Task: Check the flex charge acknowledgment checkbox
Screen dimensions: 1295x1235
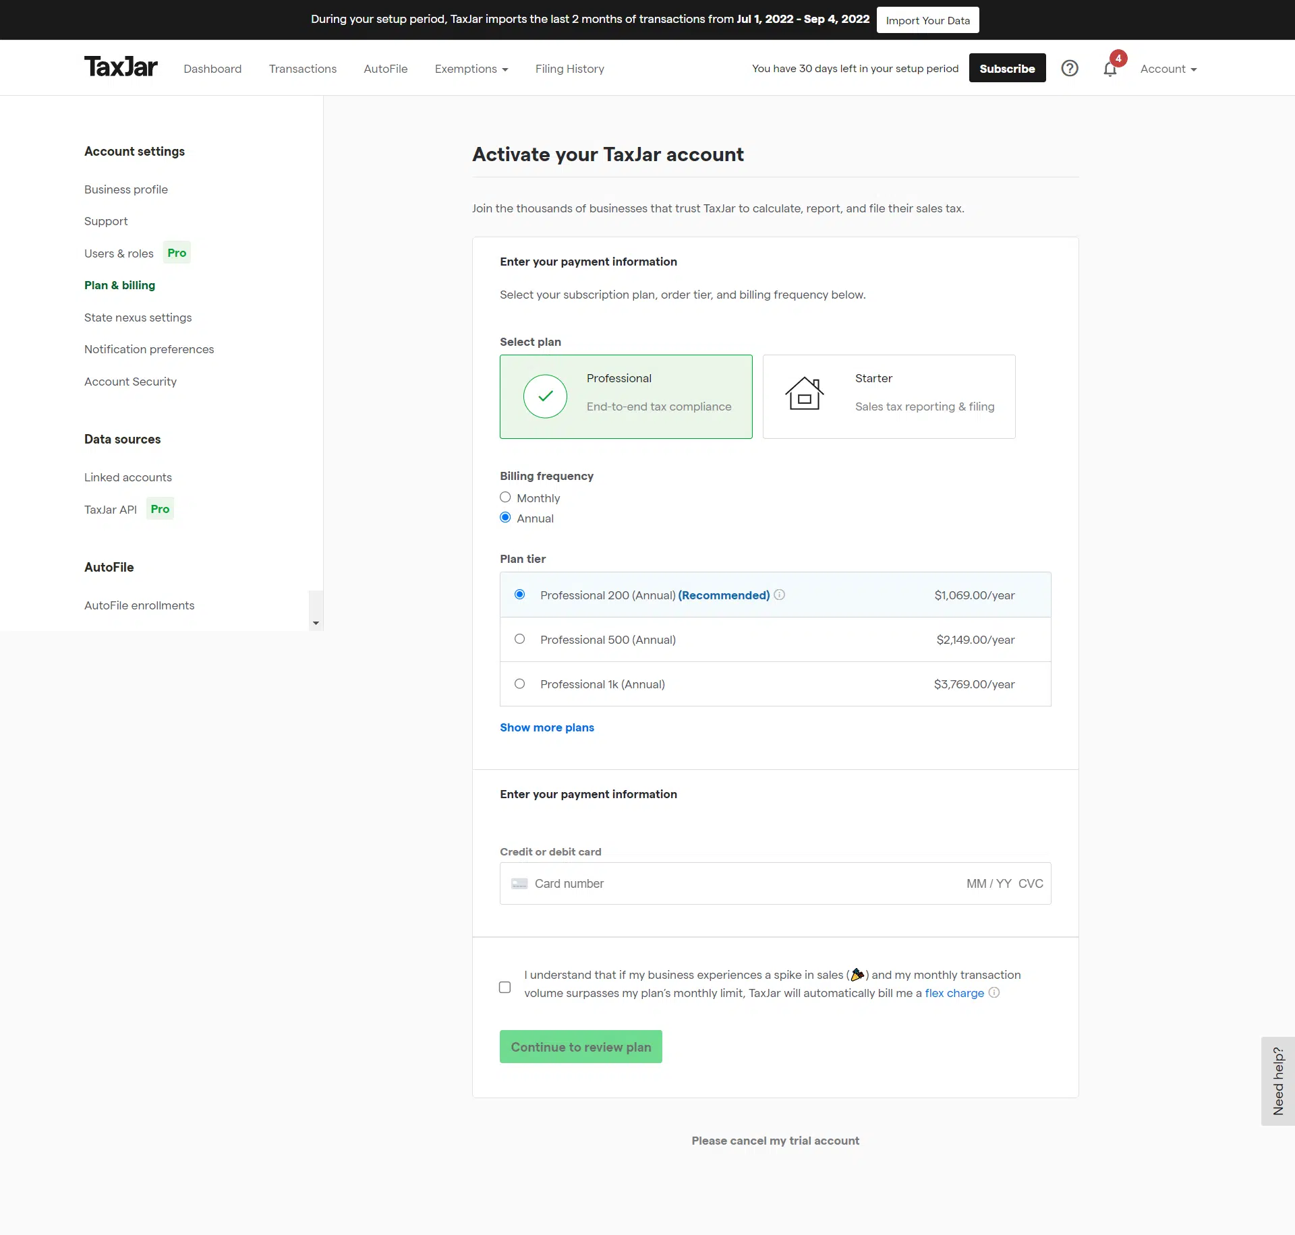Action: click(505, 987)
